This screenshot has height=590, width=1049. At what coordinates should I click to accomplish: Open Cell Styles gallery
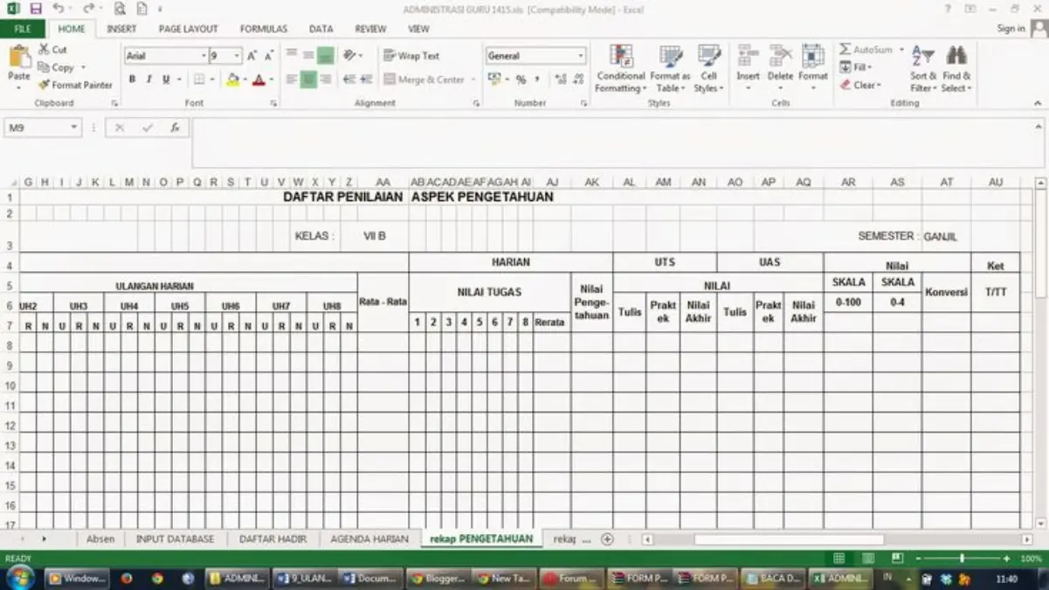708,68
